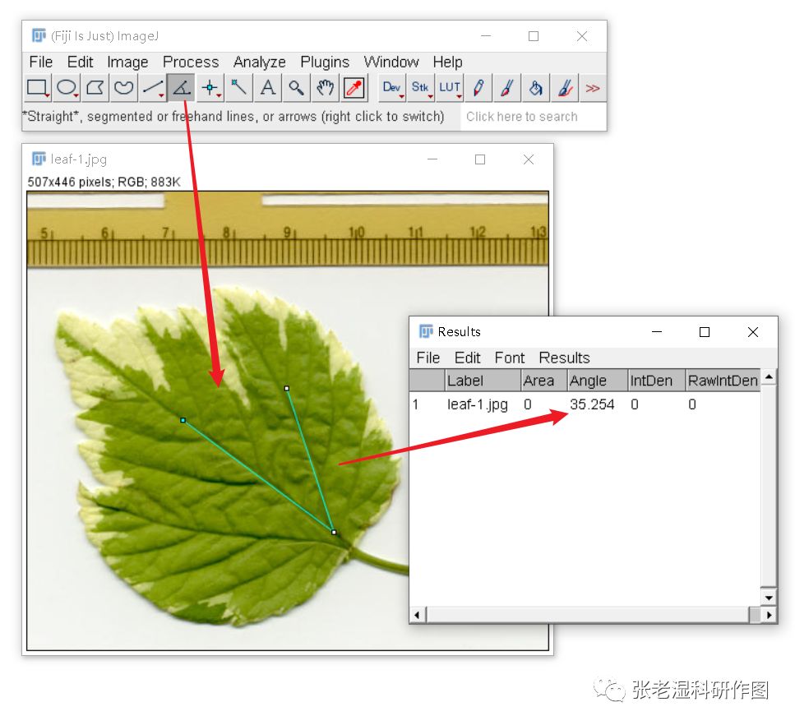This screenshot has width=795, height=725.
Task: Open the LUT lookup tables menu
Action: [450, 88]
